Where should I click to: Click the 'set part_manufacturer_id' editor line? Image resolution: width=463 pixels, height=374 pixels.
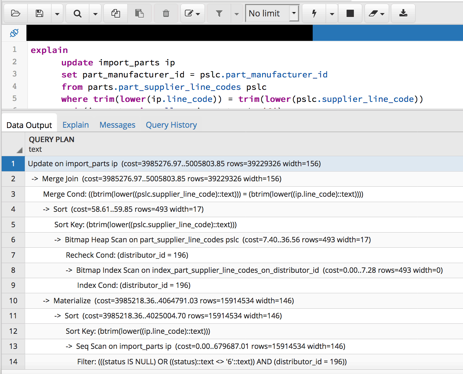click(x=195, y=75)
